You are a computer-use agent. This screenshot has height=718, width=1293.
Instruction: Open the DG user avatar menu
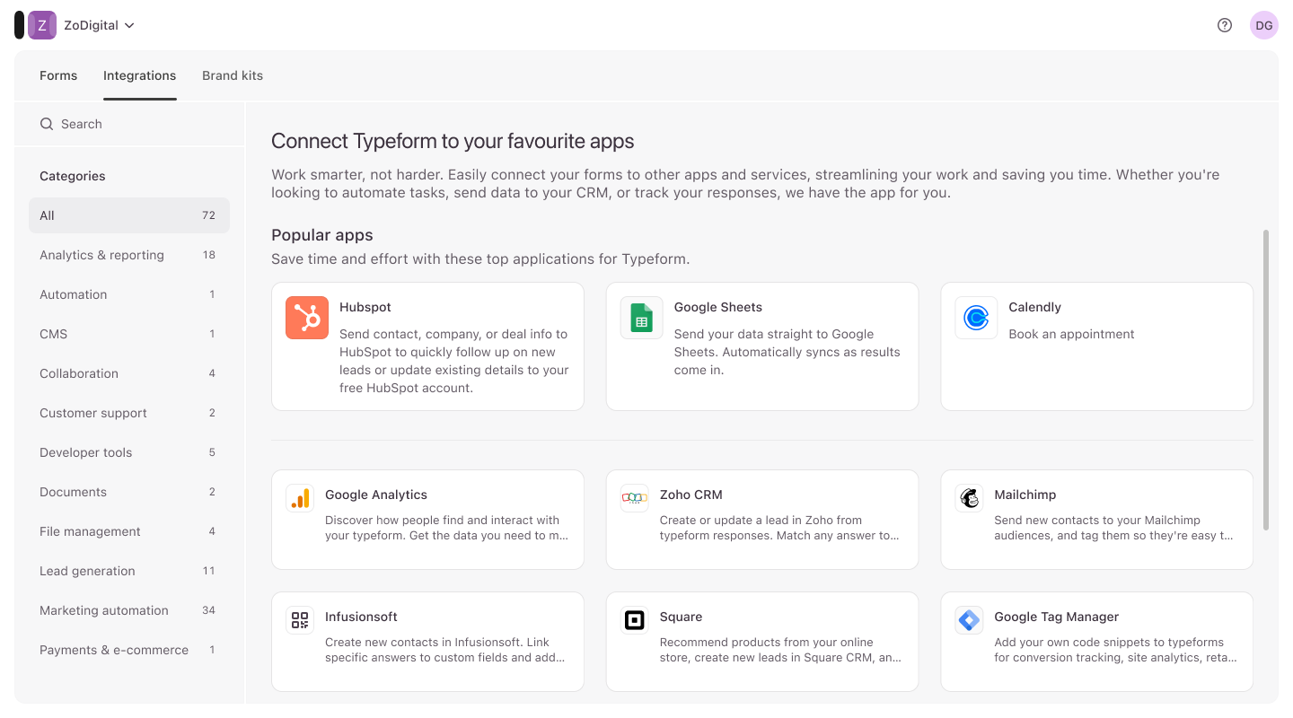pyautogui.click(x=1263, y=25)
